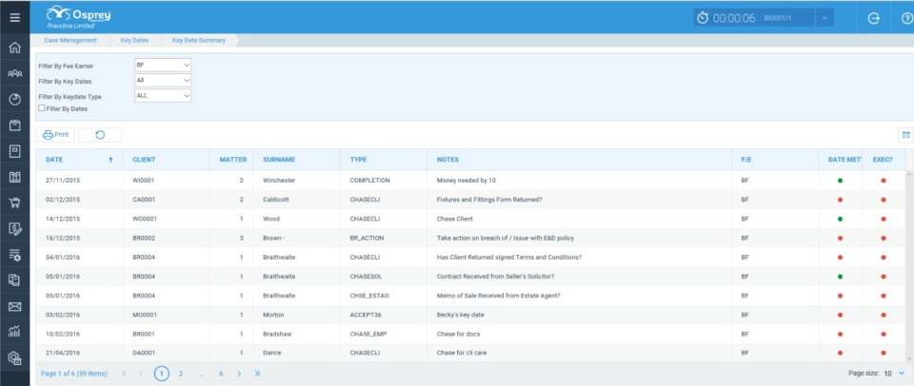Viewport: 914px width, 386px height.
Task: Select current page 1 button
Action: coord(162,374)
